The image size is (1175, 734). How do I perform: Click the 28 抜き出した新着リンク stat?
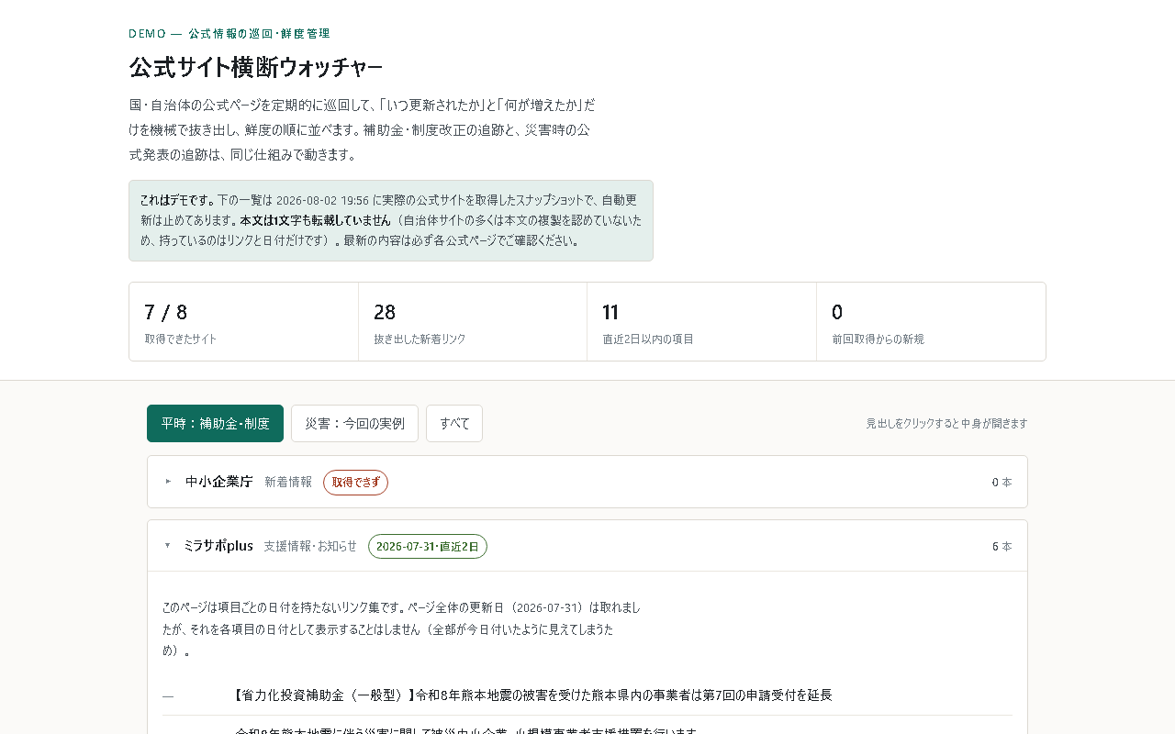473,322
